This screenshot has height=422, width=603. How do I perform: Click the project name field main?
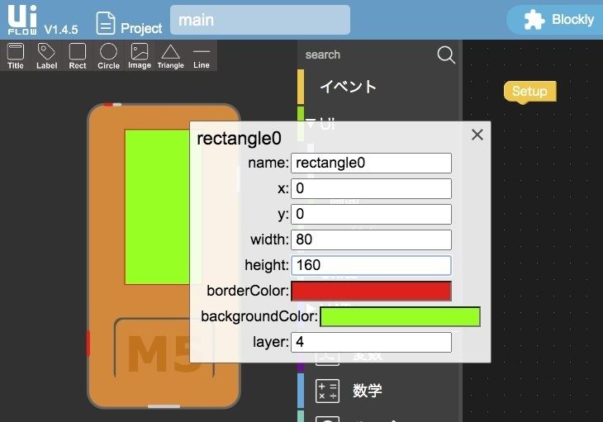(x=259, y=20)
